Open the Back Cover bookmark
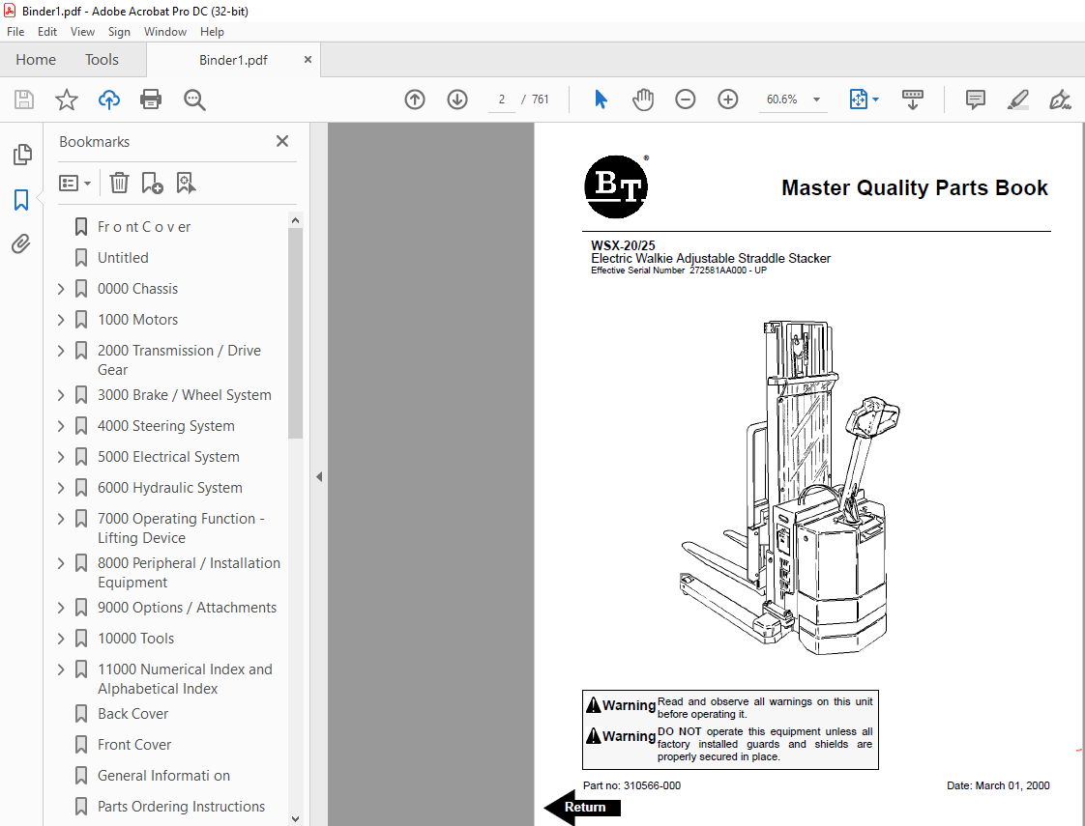This screenshot has width=1085, height=826. pos(132,714)
